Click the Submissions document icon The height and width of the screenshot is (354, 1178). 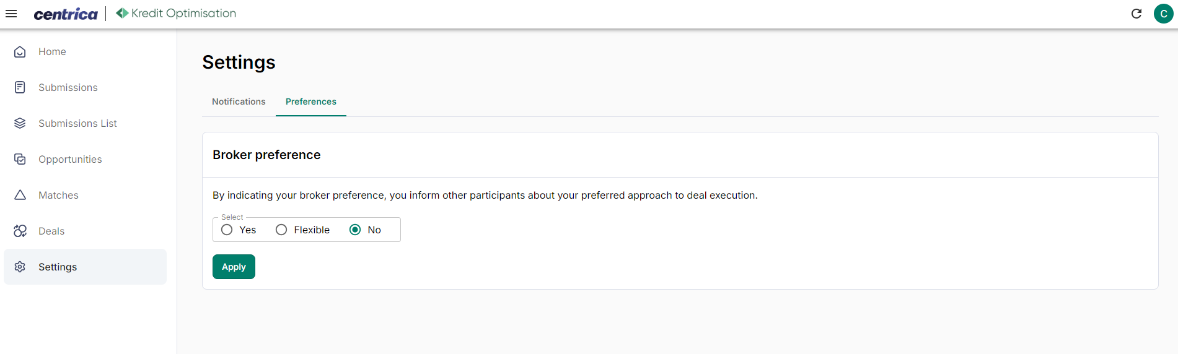(x=20, y=87)
